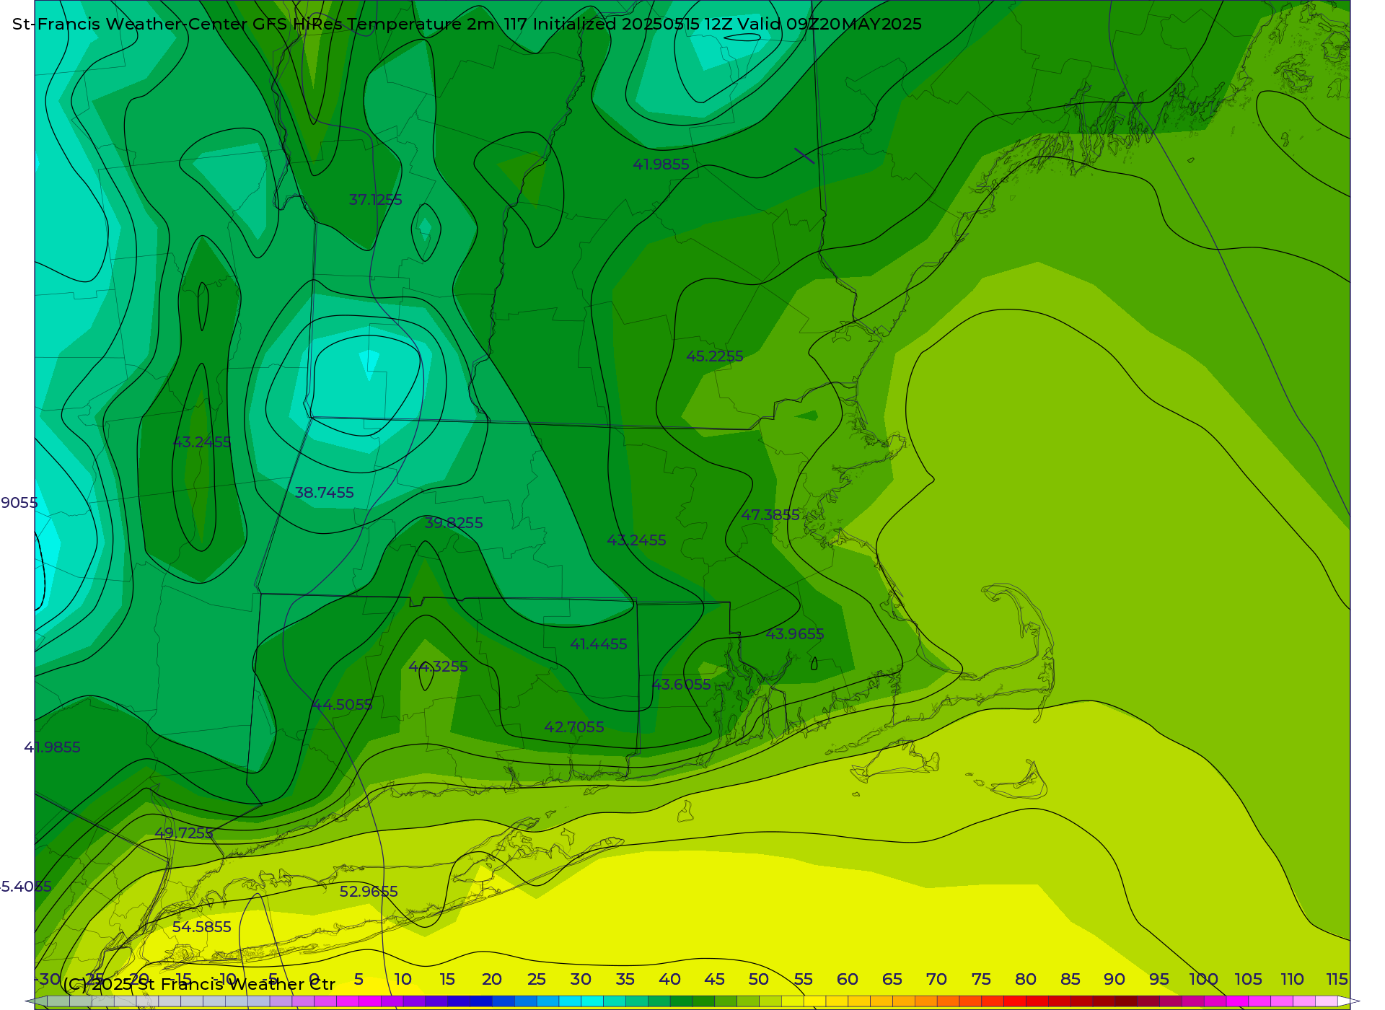Click the 52.9655 temperature label
1385x1010 pixels.
[369, 892]
